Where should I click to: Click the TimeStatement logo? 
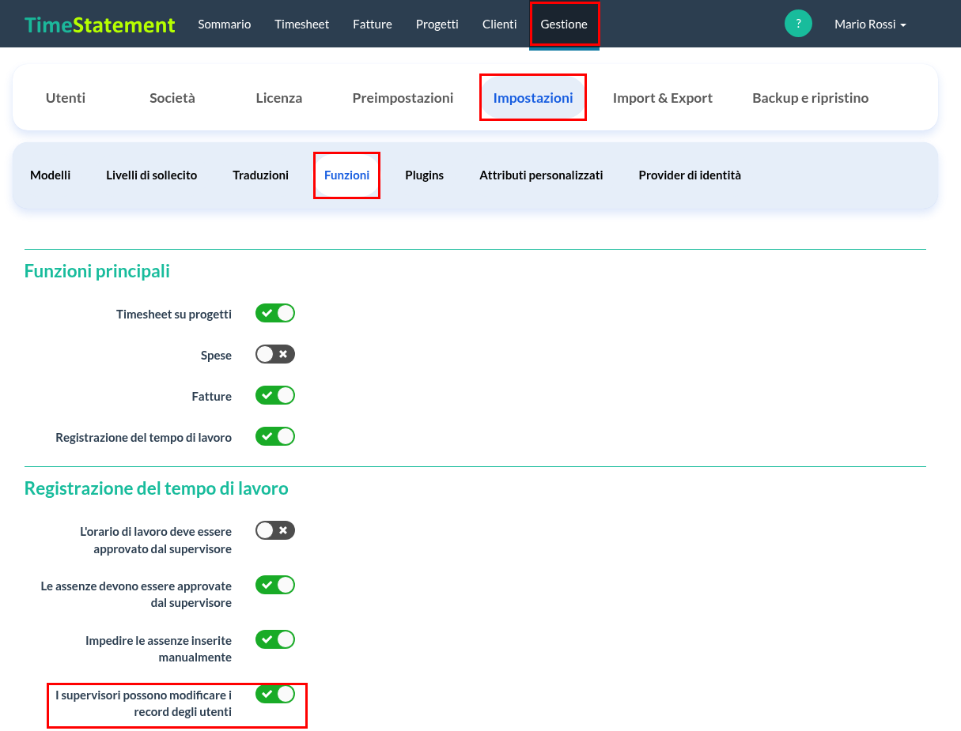point(100,24)
